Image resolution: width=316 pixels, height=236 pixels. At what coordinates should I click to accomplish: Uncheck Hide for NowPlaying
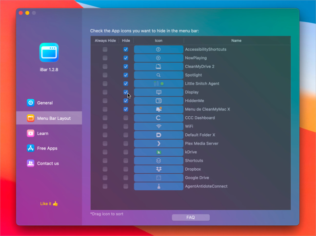[126, 58]
